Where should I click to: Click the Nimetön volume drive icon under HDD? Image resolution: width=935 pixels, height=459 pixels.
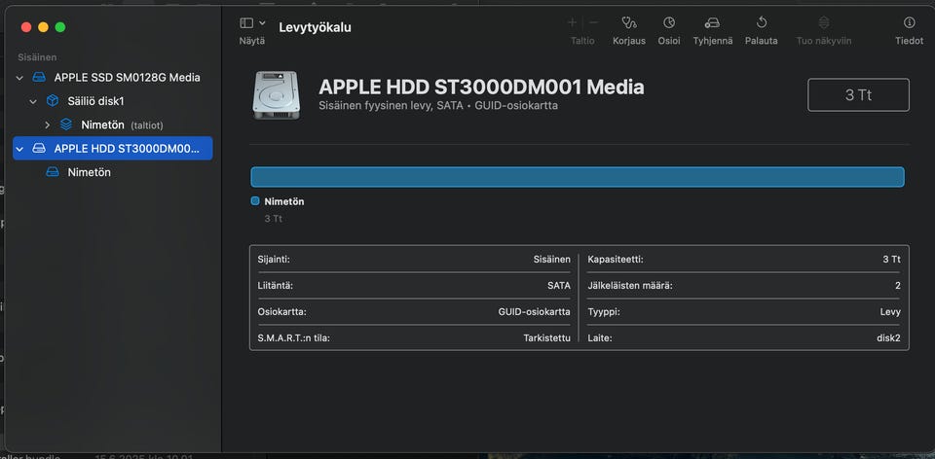(53, 172)
